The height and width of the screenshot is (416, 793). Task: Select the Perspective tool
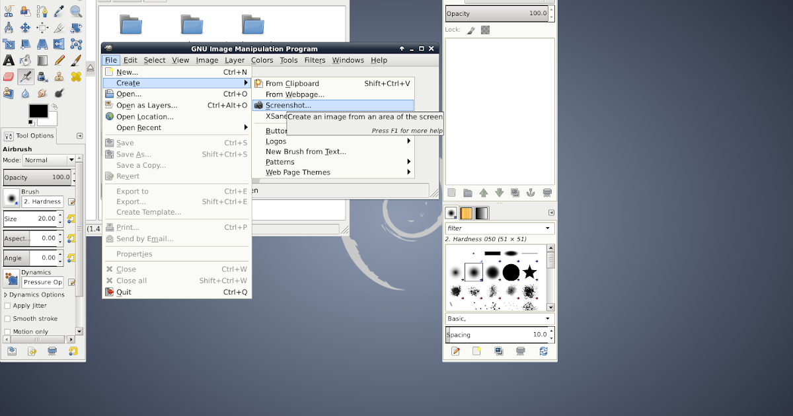[x=42, y=44]
